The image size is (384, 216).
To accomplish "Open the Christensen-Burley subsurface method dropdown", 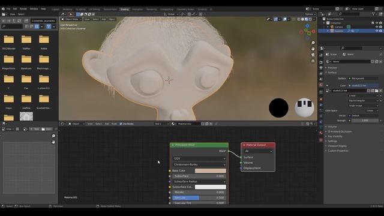I will tap(199, 164).
